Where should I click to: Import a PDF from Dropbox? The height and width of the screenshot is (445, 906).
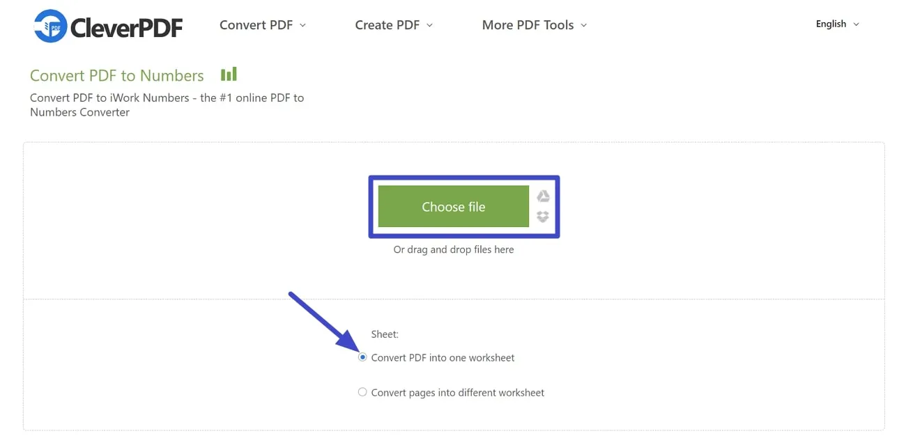click(x=543, y=217)
